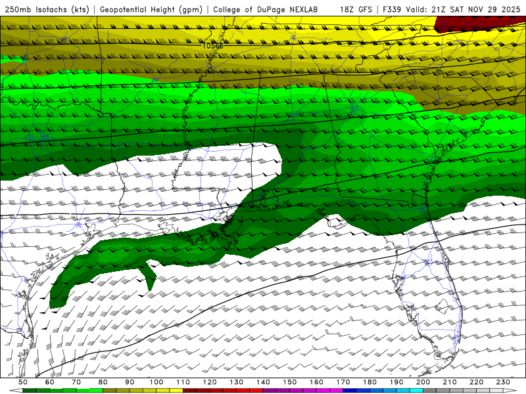526x394 pixels.
Task: Click the '170' value on the color scale
Action: (343, 382)
